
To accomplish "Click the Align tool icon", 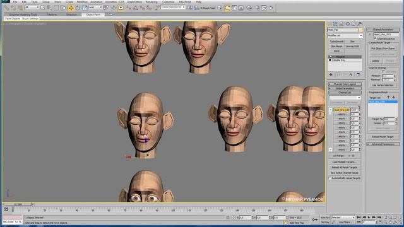I will coord(196,8).
